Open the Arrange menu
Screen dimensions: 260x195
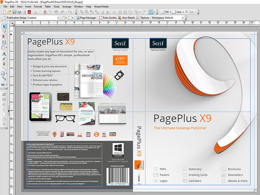point(67,6)
